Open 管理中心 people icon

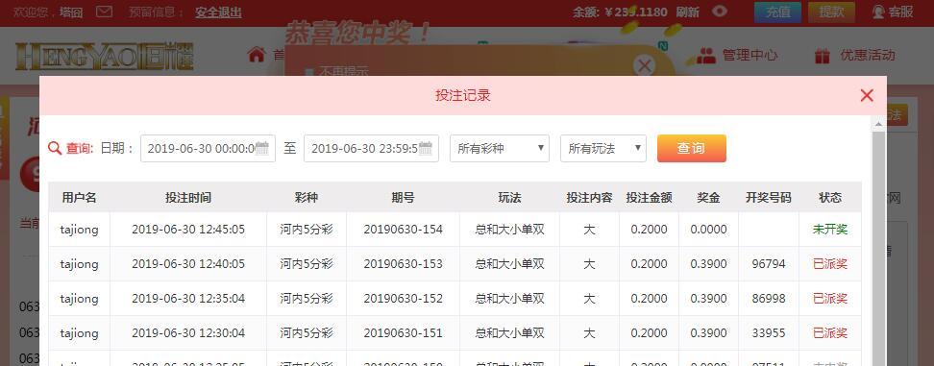click(706, 56)
